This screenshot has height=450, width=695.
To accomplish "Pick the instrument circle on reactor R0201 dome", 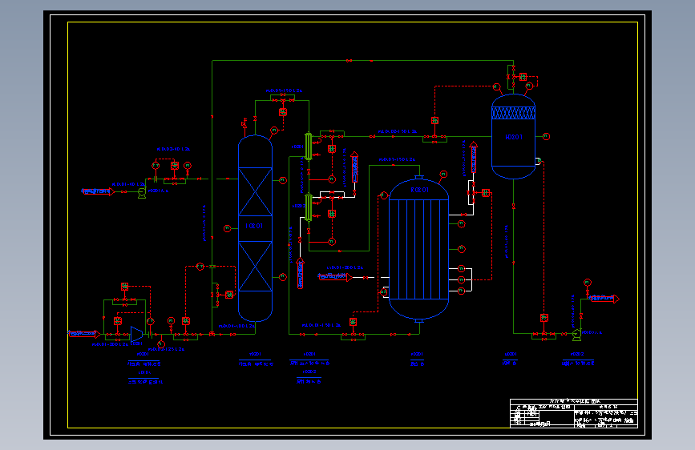I will (x=443, y=175).
